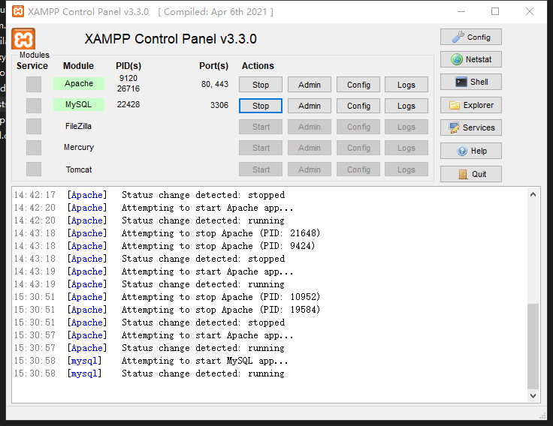Start the Mercury module

click(x=261, y=148)
